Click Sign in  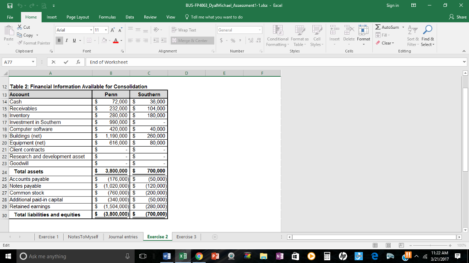tap(393, 5)
